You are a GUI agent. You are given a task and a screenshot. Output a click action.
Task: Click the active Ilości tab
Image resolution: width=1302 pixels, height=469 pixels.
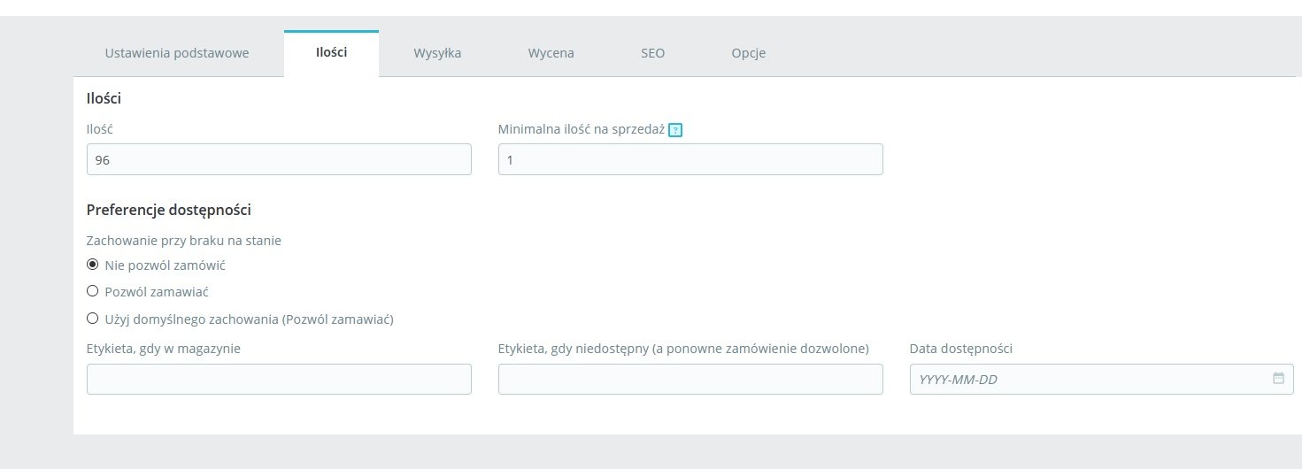[331, 53]
